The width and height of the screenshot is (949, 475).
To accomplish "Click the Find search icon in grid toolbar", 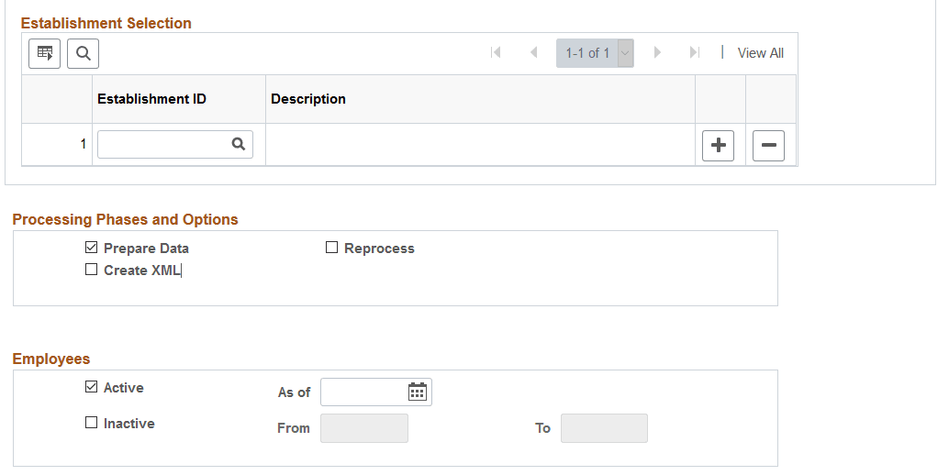I will coord(83,53).
